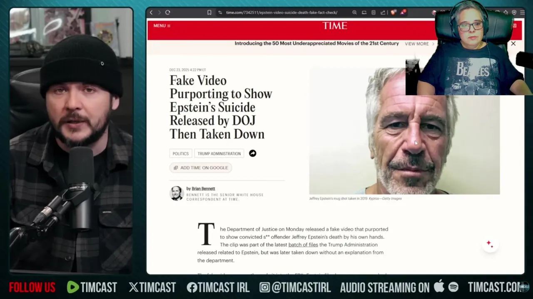The width and height of the screenshot is (533, 299).
Task: Focus the time.com address bar
Action: (x=281, y=12)
